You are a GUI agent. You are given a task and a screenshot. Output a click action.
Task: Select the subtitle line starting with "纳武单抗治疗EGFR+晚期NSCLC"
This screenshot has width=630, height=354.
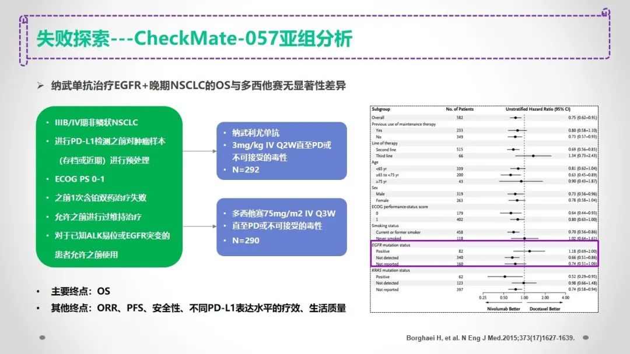click(198, 86)
